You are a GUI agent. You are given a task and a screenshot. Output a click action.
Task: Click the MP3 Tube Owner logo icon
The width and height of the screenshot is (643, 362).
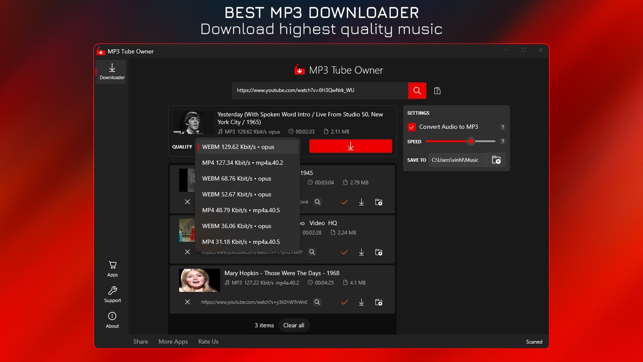(x=300, y=70)
